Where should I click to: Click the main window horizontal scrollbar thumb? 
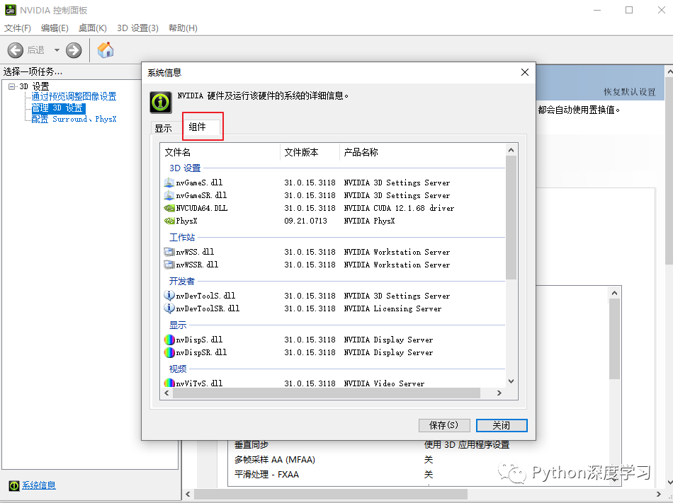click(x=331, y=495)
